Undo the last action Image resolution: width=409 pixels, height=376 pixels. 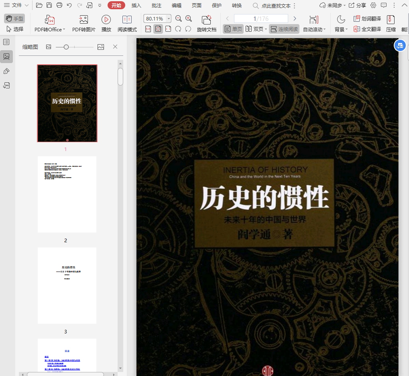pyautogui.click(x=69, y=5)
